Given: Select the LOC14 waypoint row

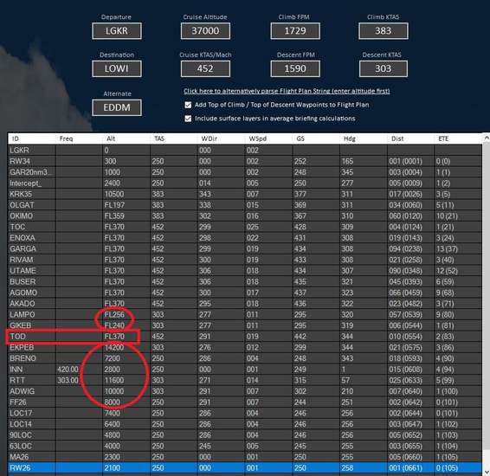Looking at the screenshot, I should 245,424.
